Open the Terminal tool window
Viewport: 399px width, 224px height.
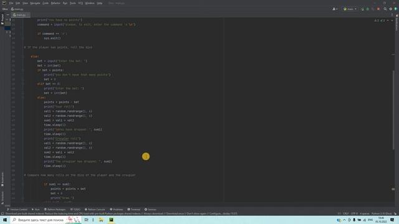click(134, 210)
